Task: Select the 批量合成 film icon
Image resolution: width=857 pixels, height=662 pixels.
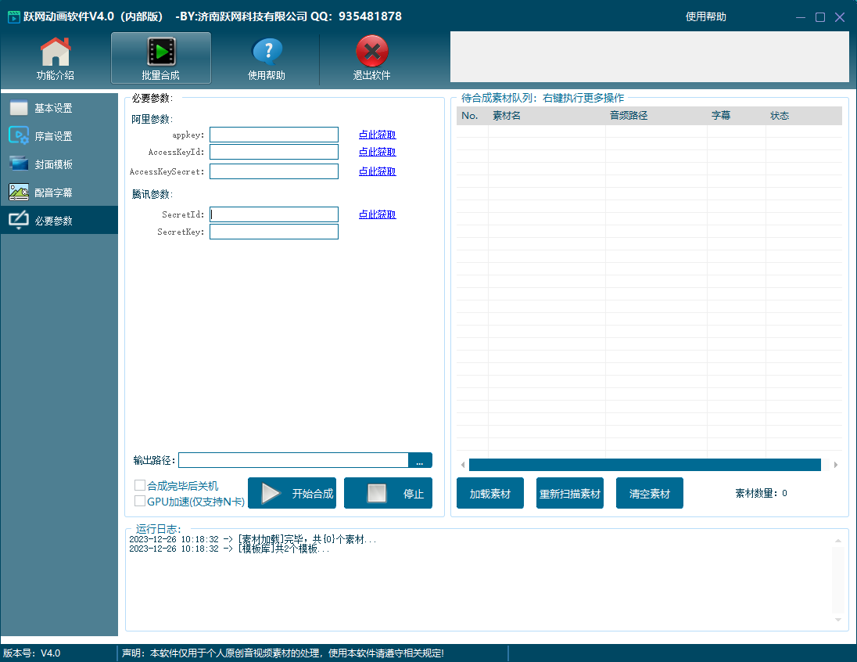Action: click(x=161, y=53)
